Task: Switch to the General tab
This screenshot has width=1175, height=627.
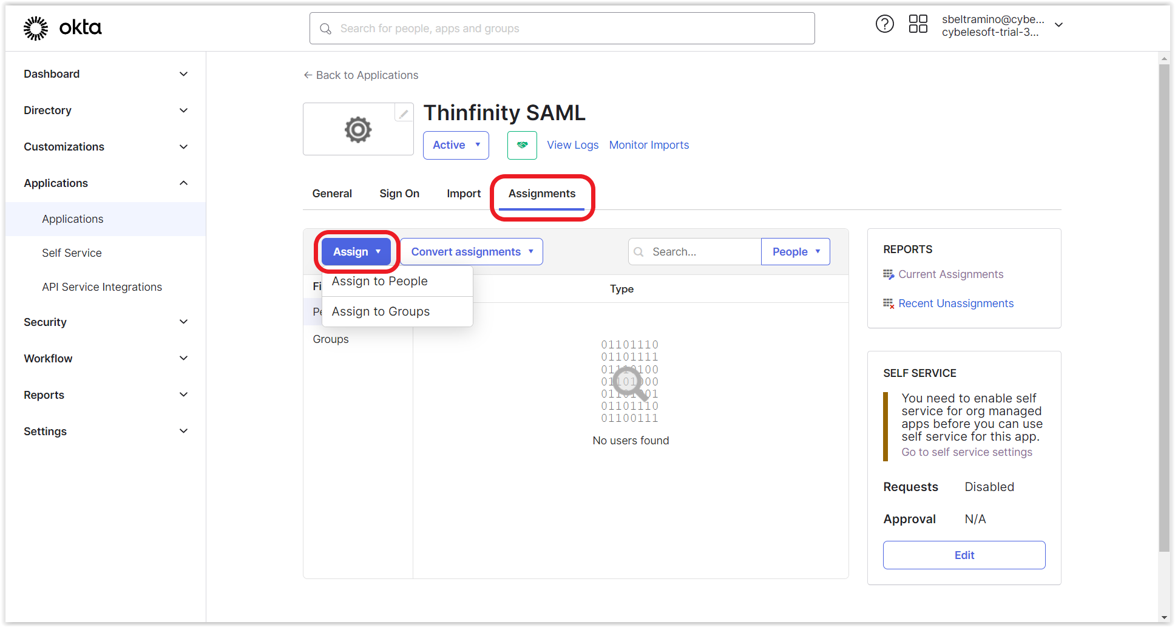Action: pyautogui.click(x=332, y=194)
